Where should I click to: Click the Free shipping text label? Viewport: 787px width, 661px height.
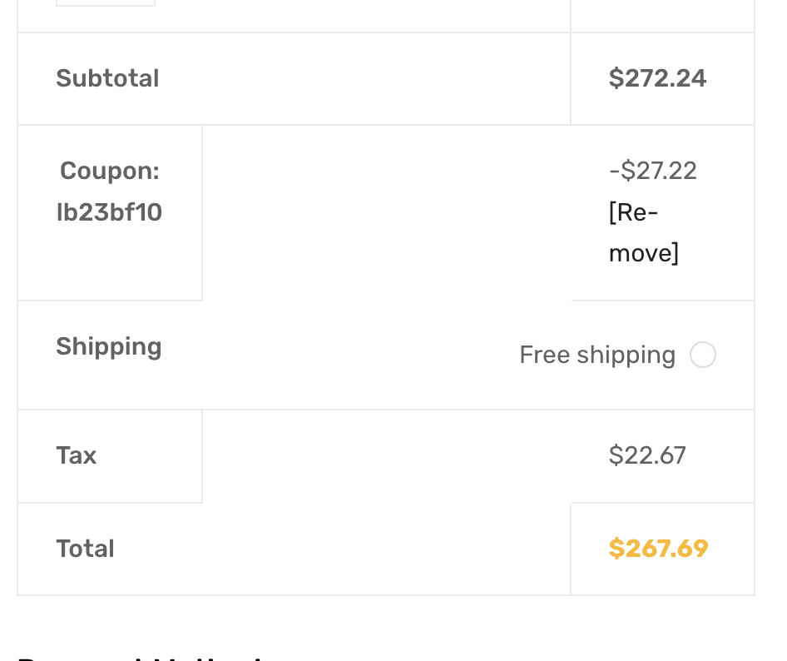597,355
